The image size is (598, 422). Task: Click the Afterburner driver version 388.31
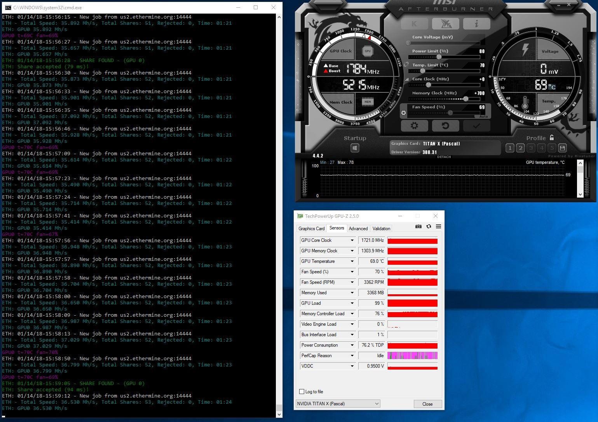[x=430, y=152]
